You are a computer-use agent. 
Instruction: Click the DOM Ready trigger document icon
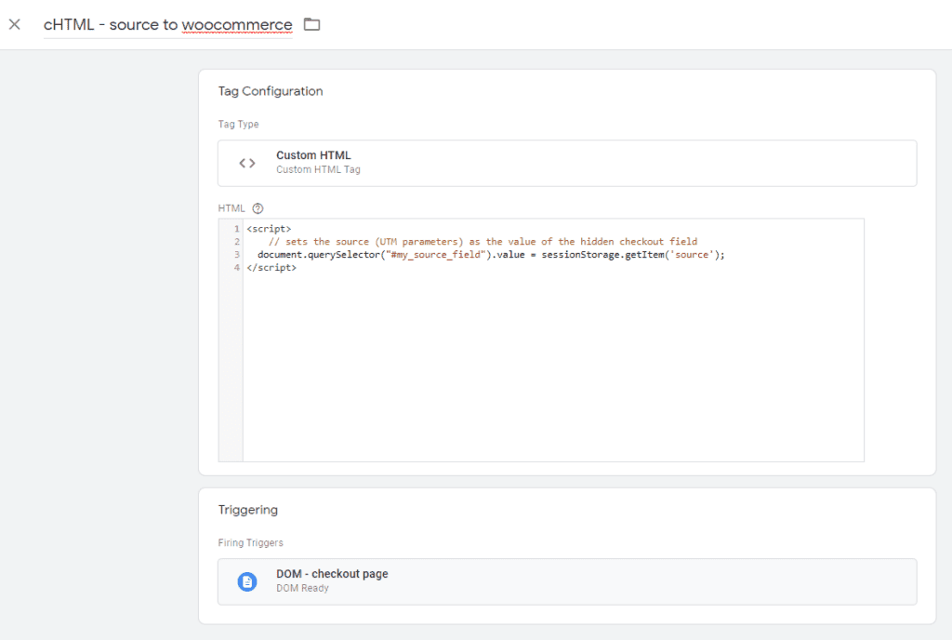click(247, 581)
